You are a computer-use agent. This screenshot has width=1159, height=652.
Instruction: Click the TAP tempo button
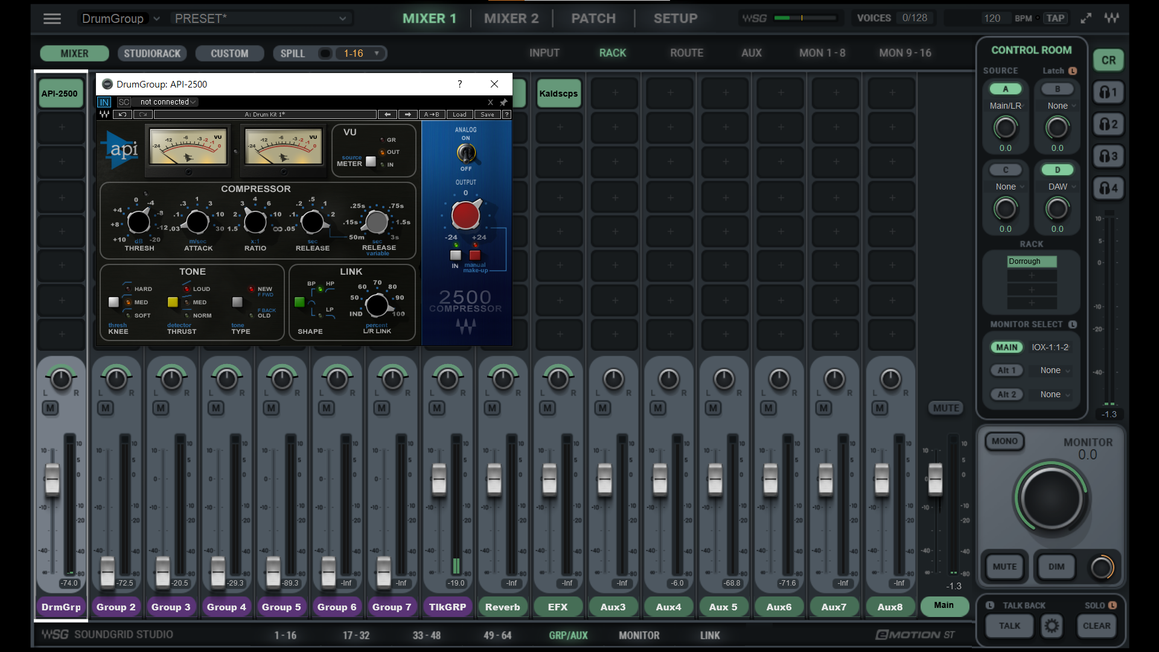pos(1055,18)
